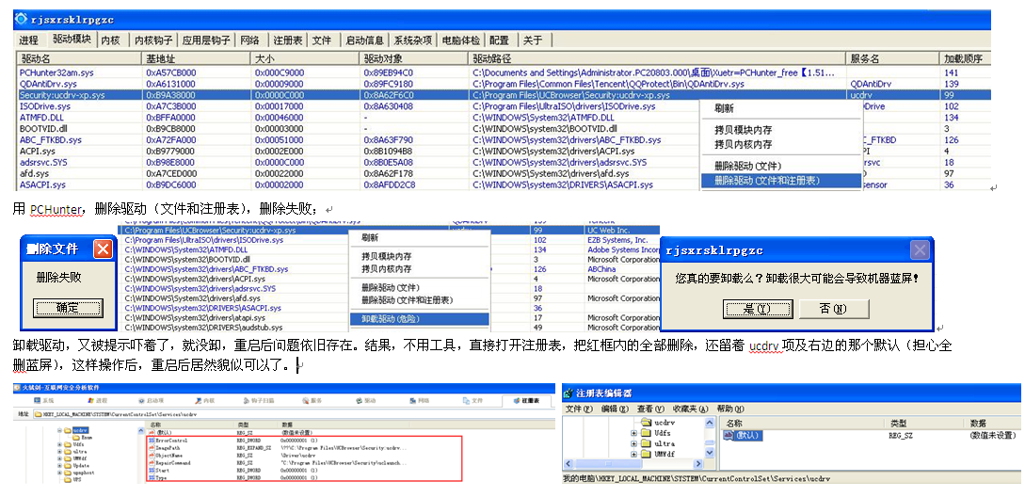Click the Type value icon in 火绒剑
The width and height of the screenshot is (1025, 498).
(x=152, y=477)
